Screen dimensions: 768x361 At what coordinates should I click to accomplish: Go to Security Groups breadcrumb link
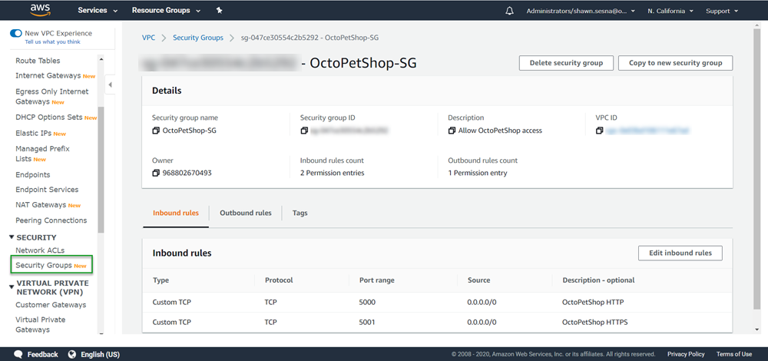point(198,38)
